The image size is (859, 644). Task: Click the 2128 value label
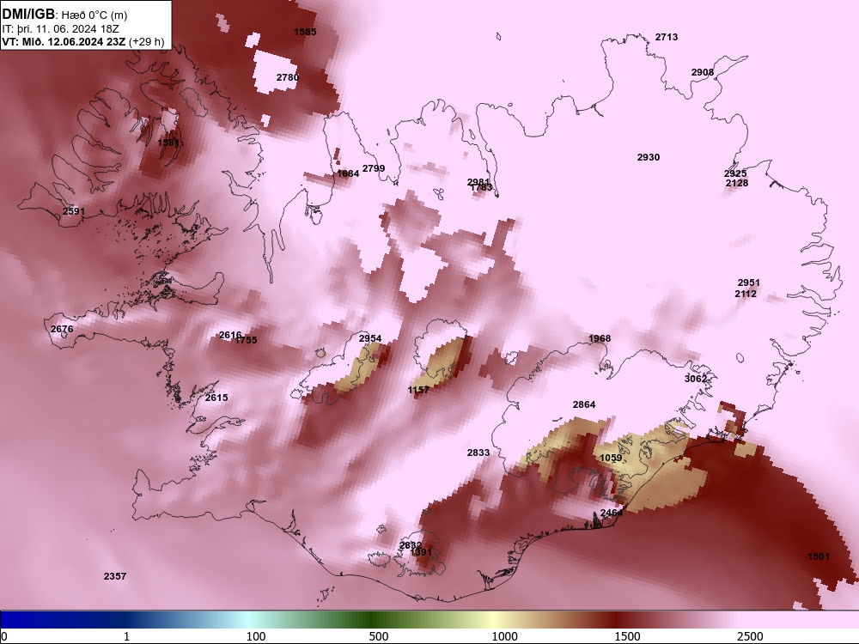[x=737, y=183]
